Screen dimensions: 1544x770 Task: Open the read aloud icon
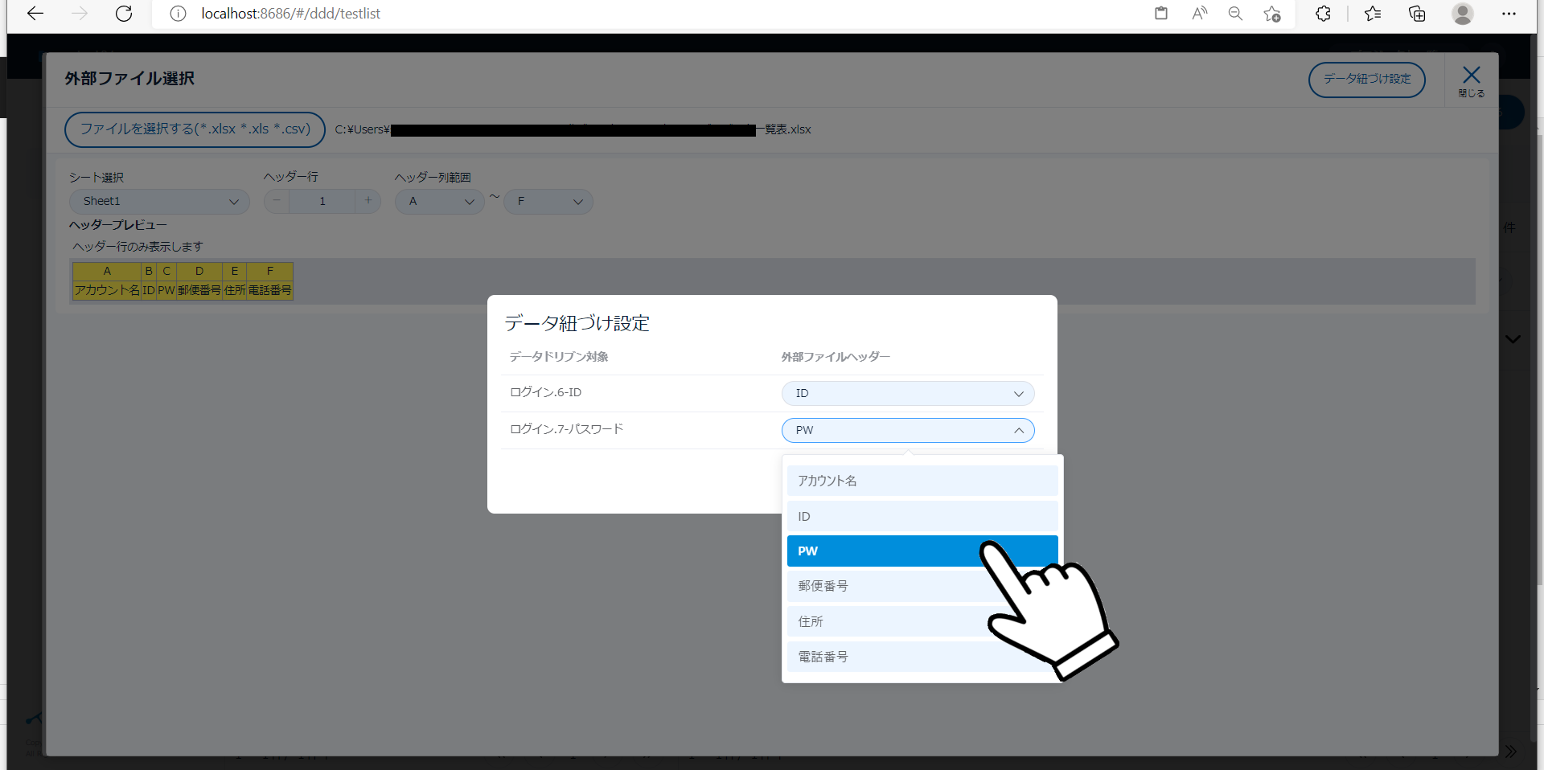tap(1199, 14)
